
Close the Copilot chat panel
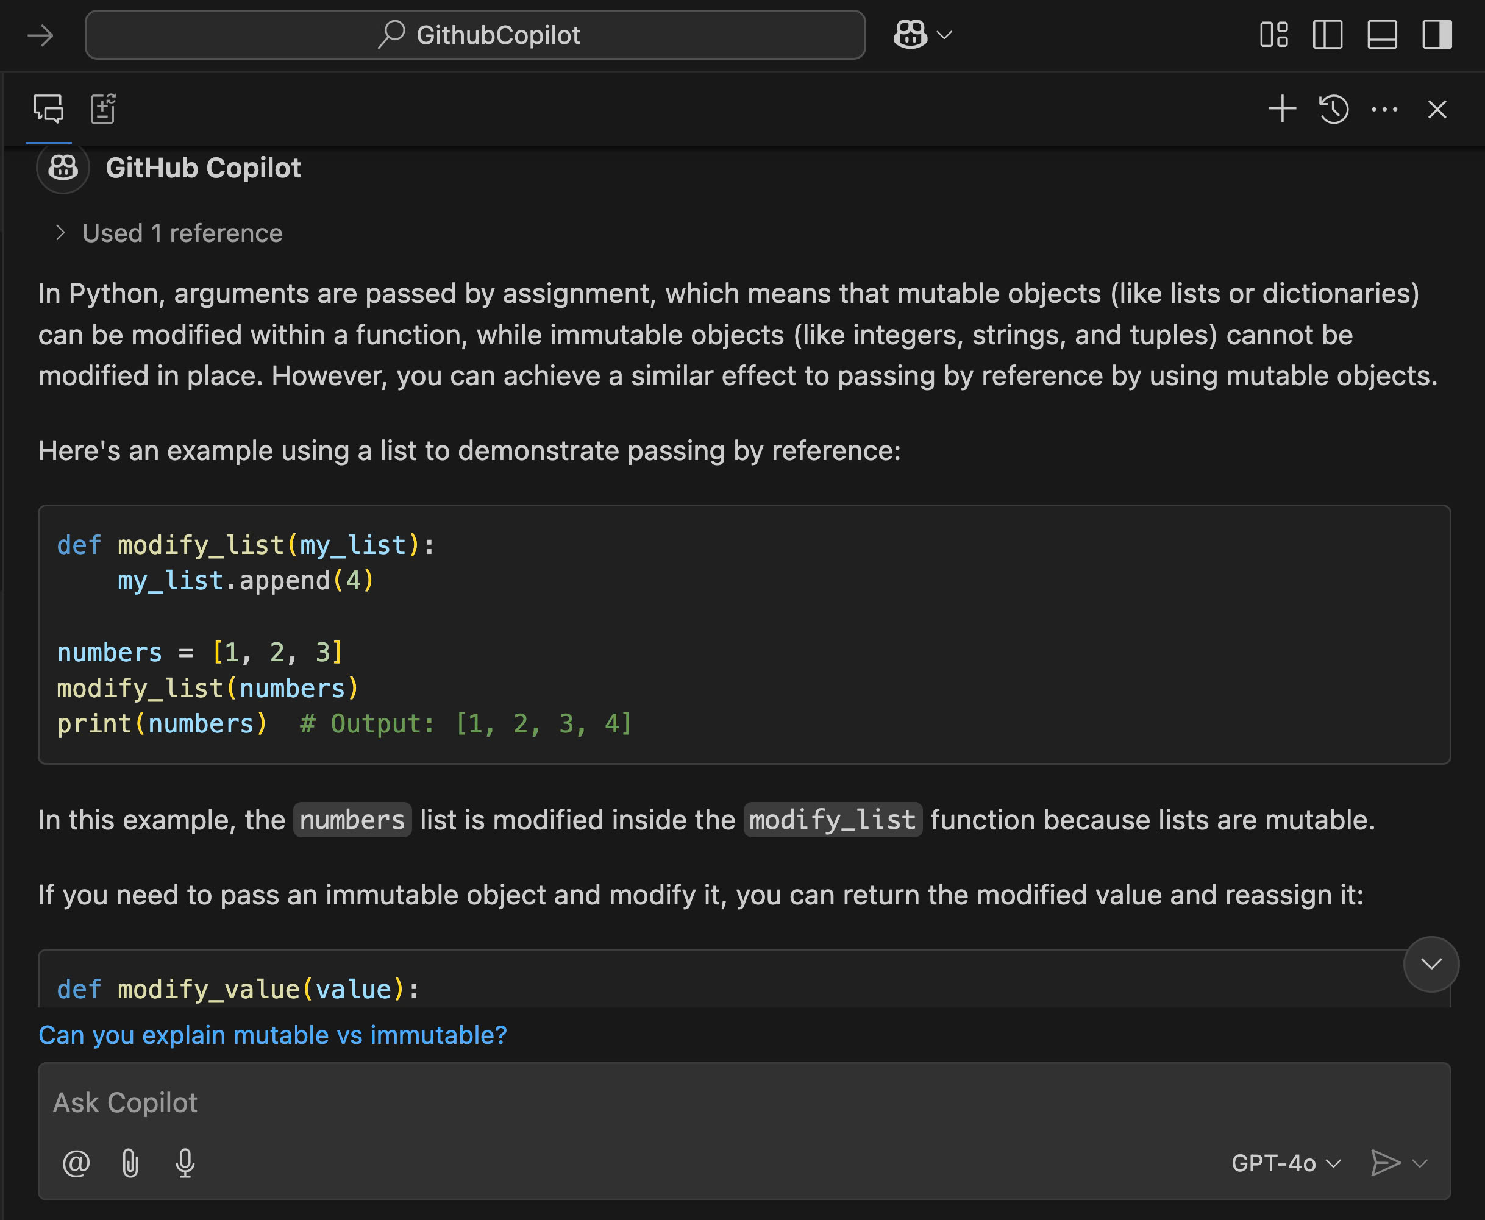1436,109
